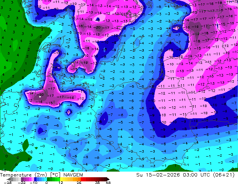This screenshot has height=184, width=238.
Task: Click the dark blue -10 swatch in the legend
Action: pos(35,179)
